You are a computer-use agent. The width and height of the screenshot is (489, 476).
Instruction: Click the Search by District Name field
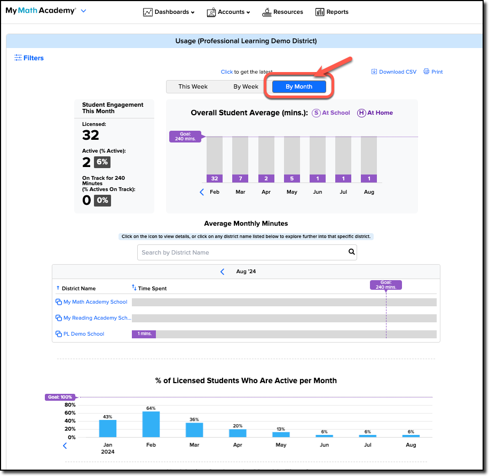coord(247,252)
